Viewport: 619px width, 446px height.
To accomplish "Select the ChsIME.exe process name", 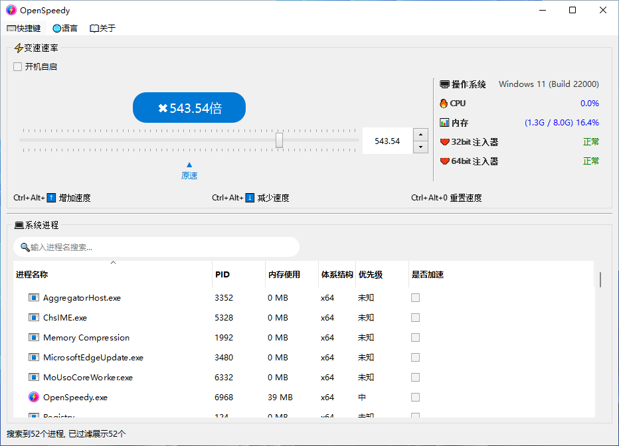I will point(65,317).
